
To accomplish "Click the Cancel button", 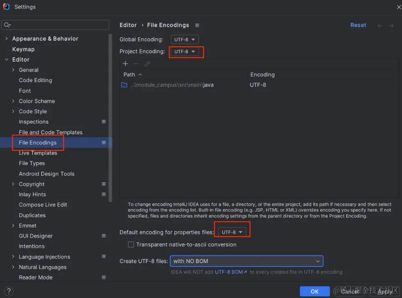I will (349, 291).
